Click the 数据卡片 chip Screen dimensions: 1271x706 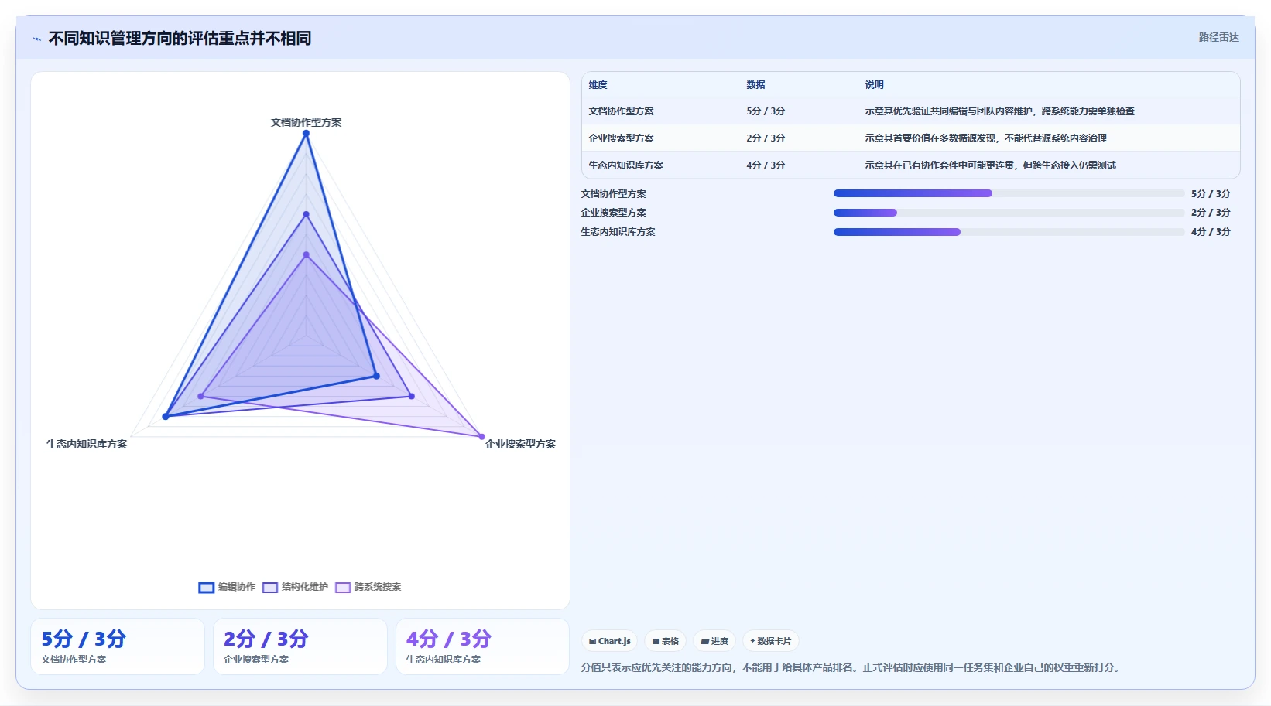pos(771,641)
